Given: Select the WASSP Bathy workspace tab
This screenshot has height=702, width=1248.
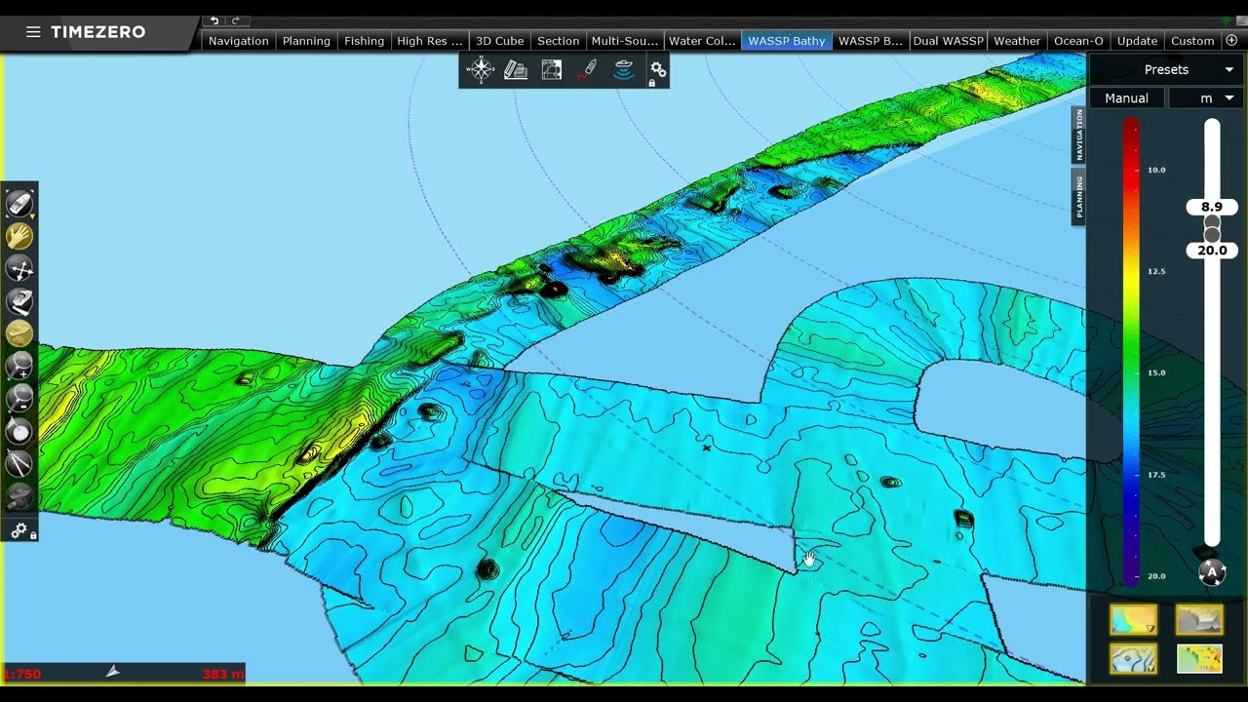Looking at the screenshot, I should 787,41.
